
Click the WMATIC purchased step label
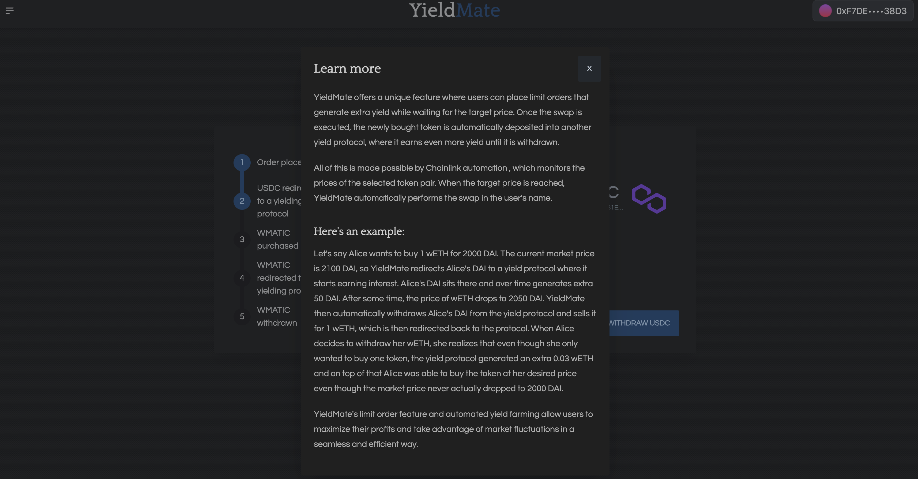pyautogui.click(x=277, y=239)
